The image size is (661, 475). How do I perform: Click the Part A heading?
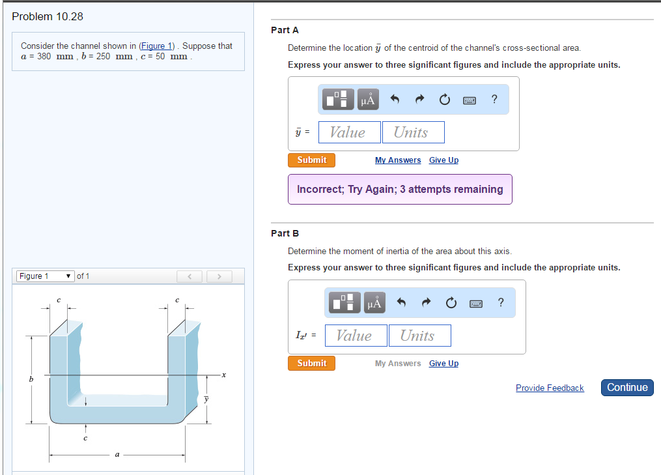click(x=285, y=30)
